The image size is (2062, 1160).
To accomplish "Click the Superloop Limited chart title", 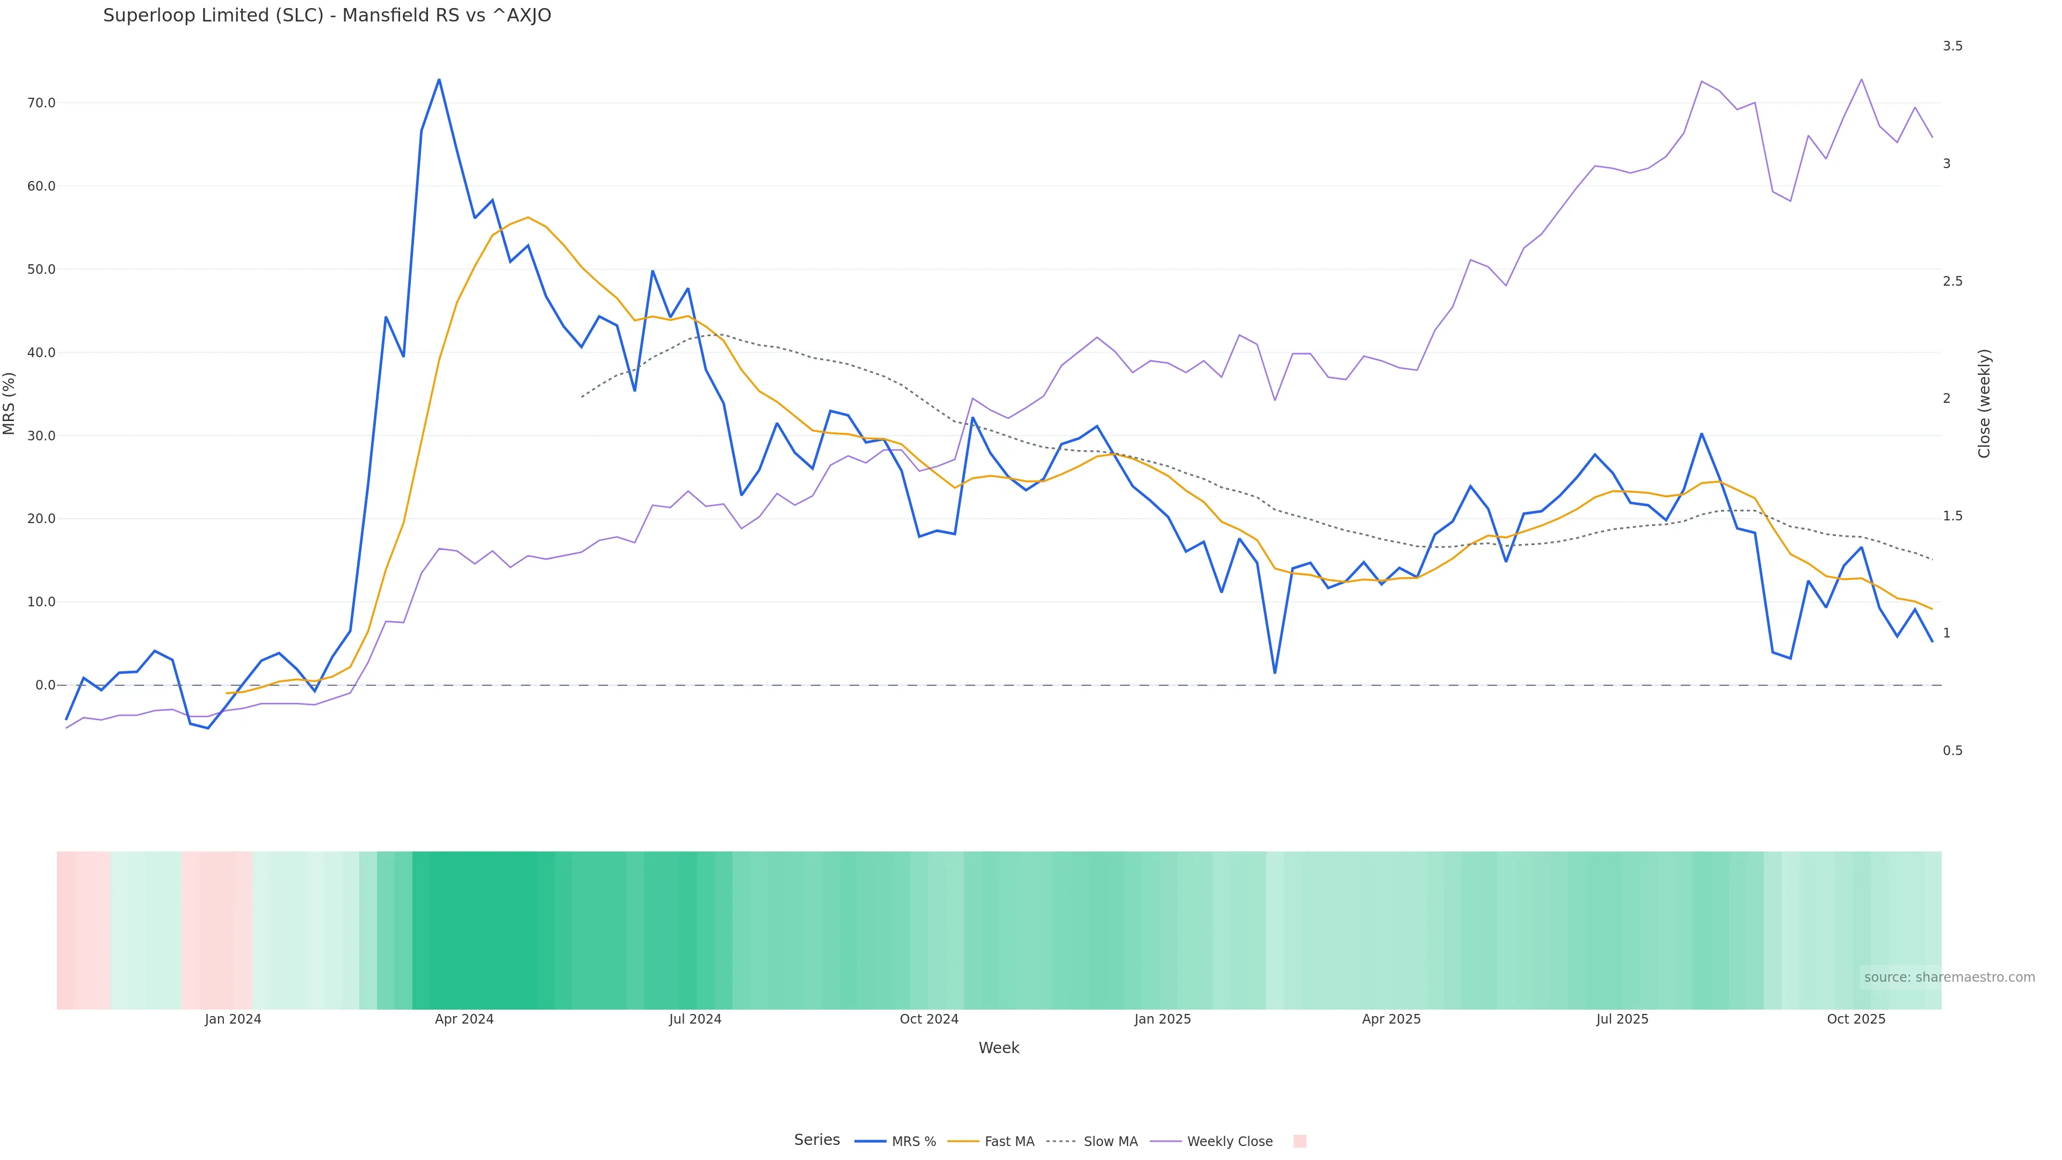I will (326, 16).
